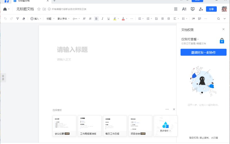Open highlight color dropdown arrow
230x144 pixels.
tap(118, 19)
